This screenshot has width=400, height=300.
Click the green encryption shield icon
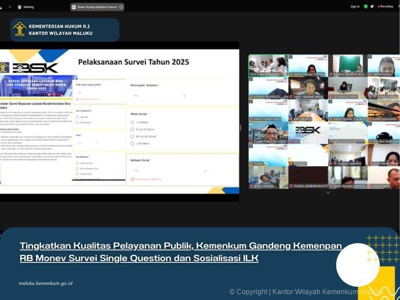366,6
